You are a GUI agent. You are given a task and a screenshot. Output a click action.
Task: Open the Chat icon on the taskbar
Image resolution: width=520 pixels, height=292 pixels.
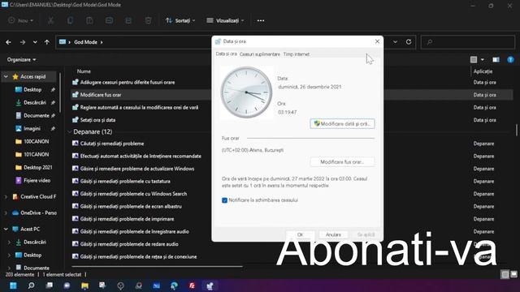(x=67, y=286)
